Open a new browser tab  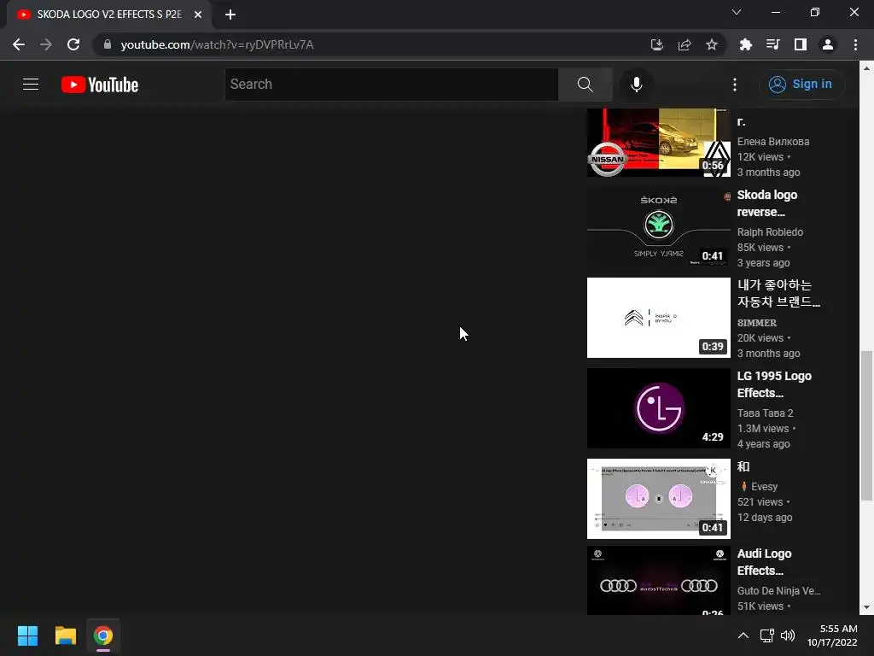pyautogui.click(x=230, y=15)
